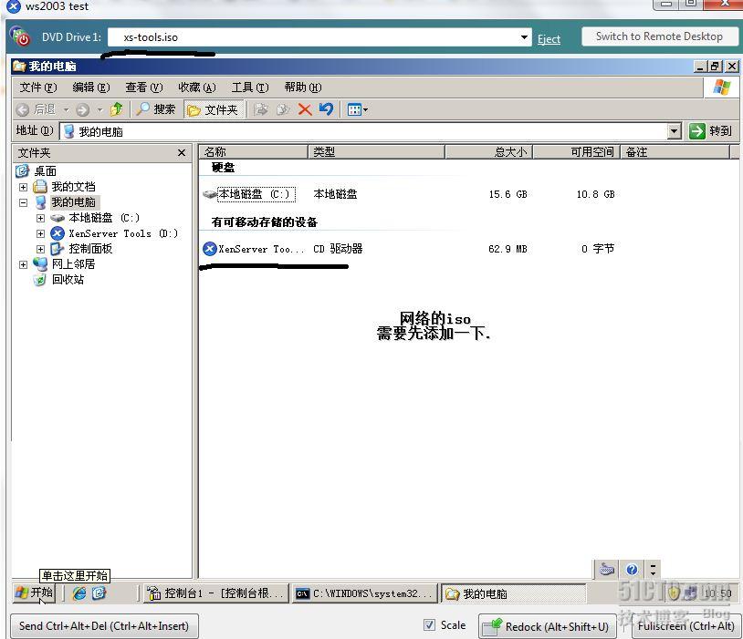
Task: Open the 工具(T) menu
Action: [250, 88]
